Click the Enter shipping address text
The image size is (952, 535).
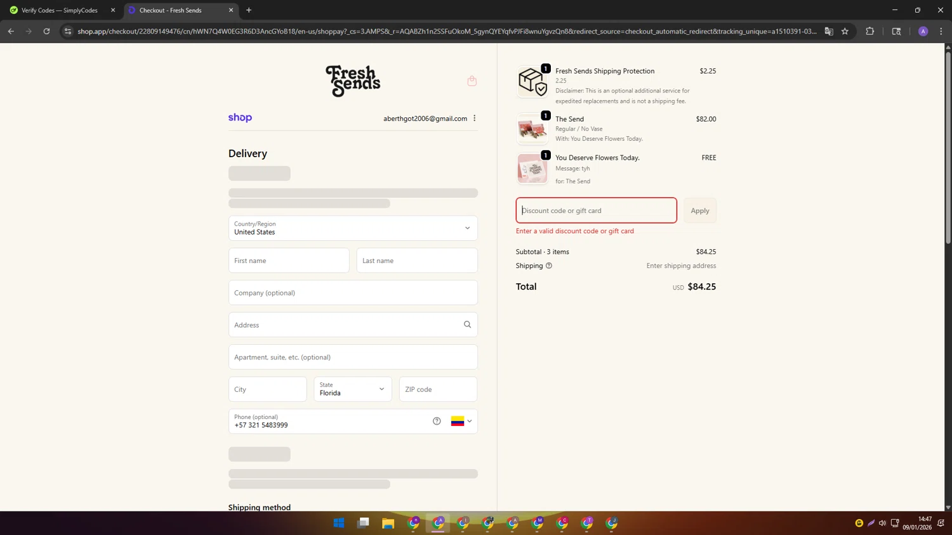coord(681,266)
